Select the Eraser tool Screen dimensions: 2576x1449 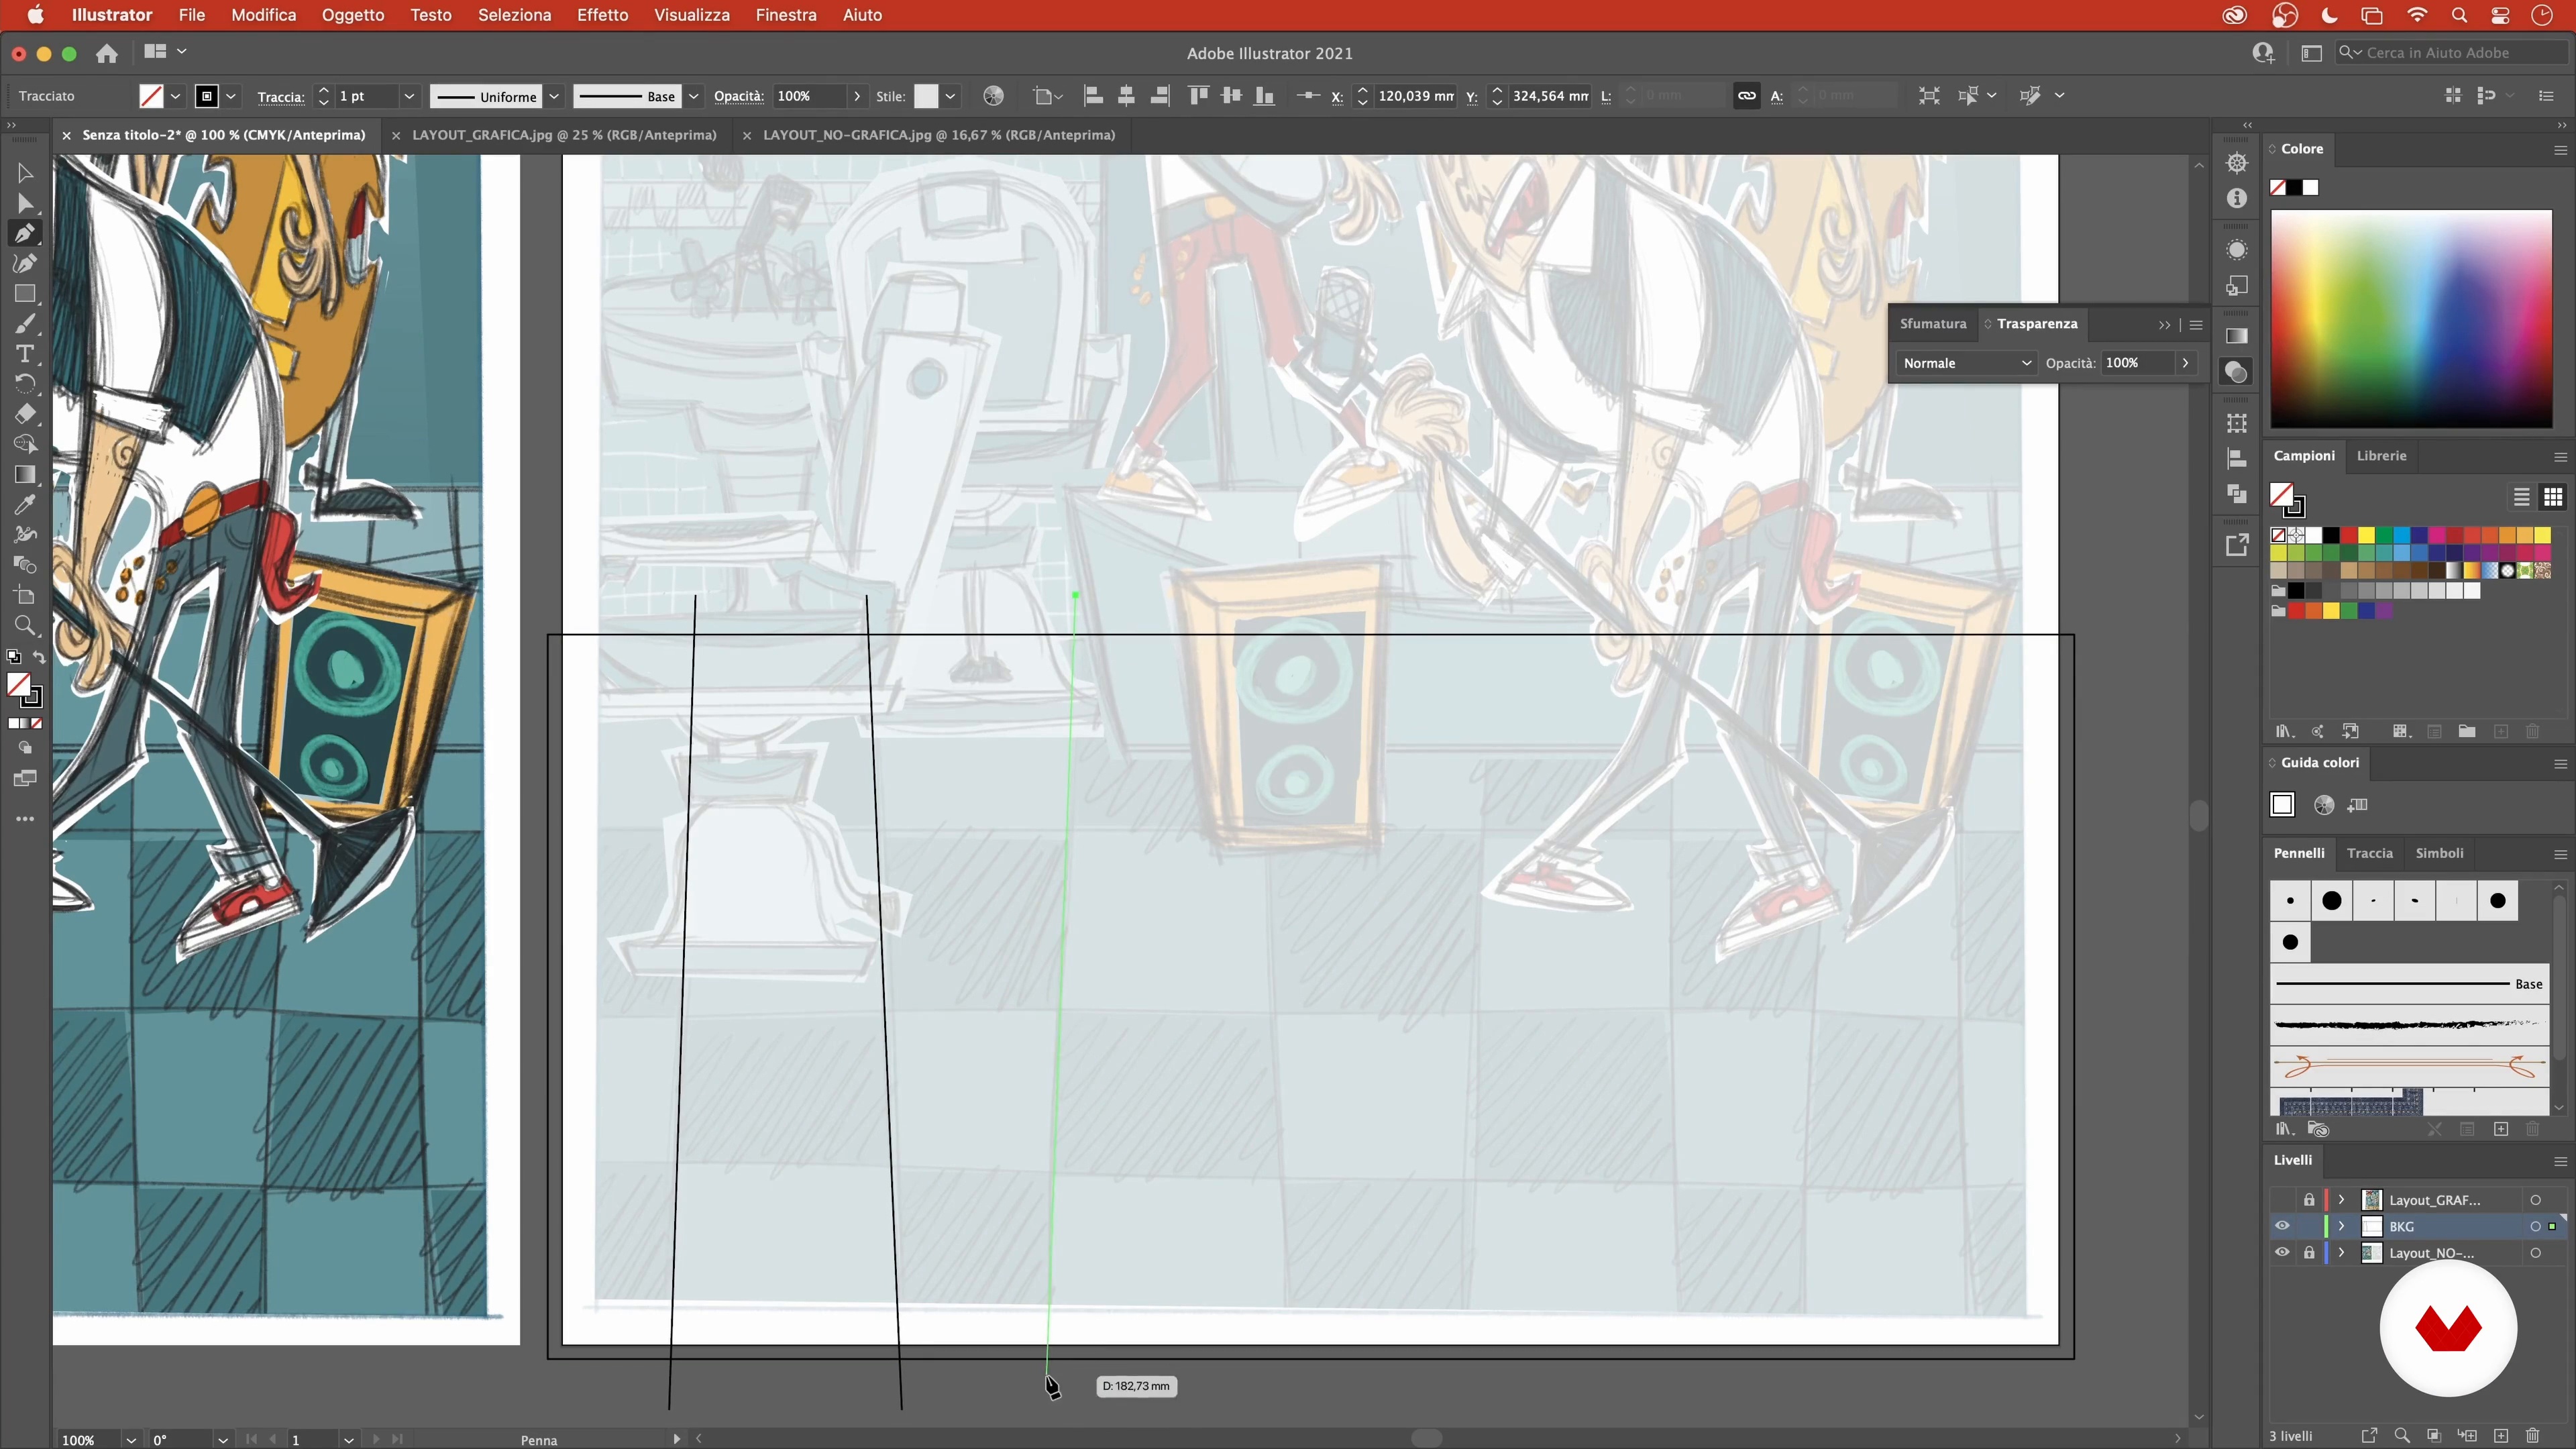click(25, 414)
